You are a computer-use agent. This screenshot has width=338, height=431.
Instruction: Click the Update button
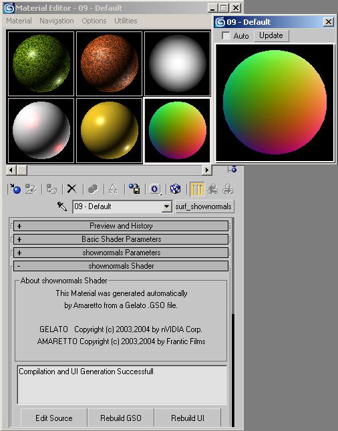271,35
